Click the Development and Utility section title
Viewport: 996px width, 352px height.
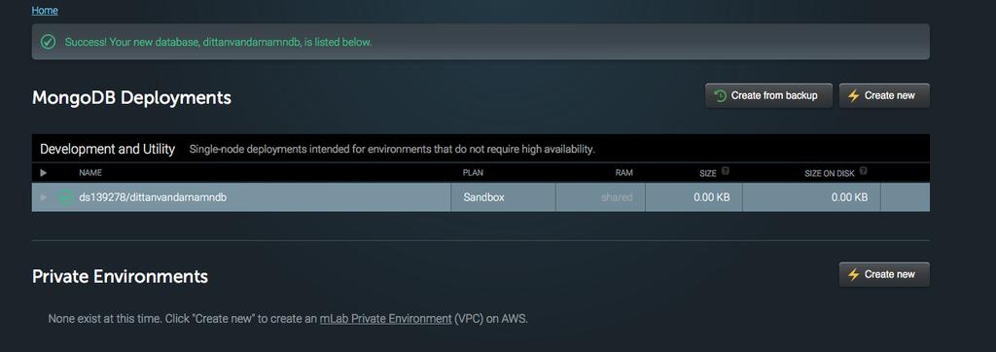[107, 150]
